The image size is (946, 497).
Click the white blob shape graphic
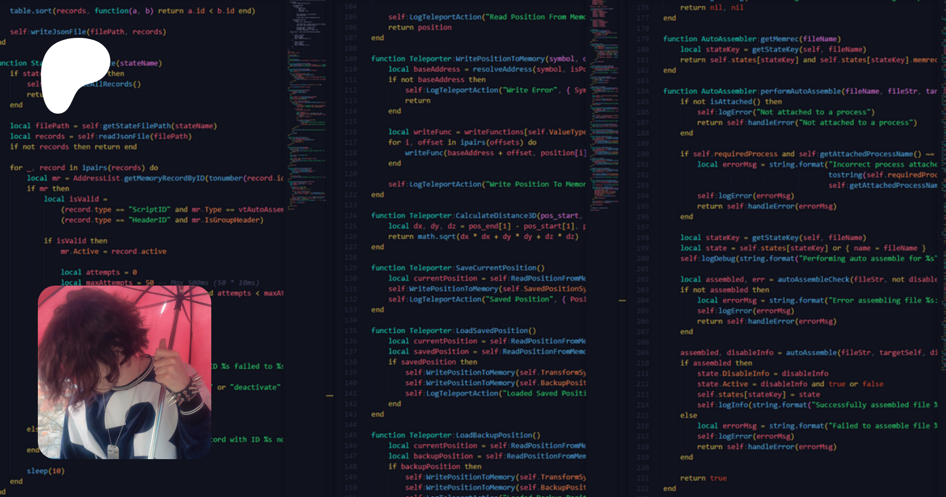click(71, 74)
